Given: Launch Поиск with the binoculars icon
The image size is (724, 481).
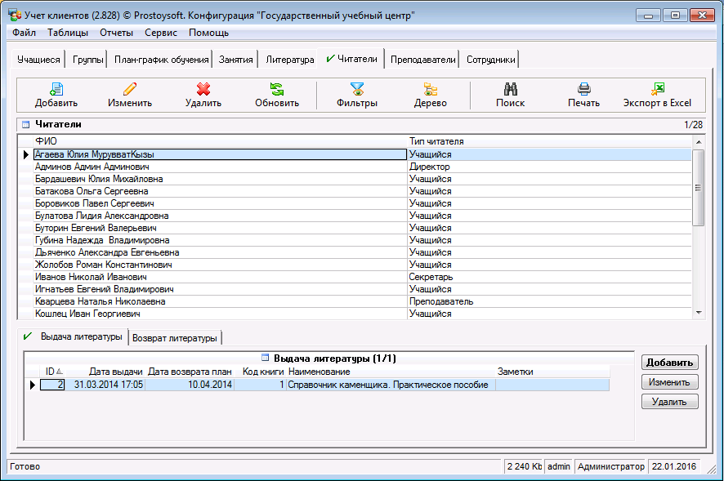Looking at the screenshot, I should (x=510, y=90).
